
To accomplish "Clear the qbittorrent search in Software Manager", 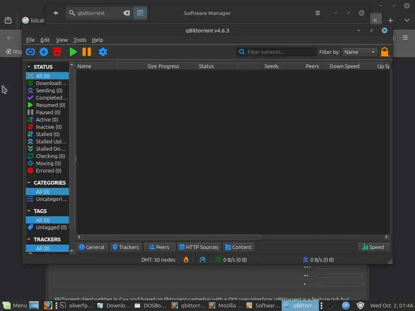I will [x=126, y=13].
